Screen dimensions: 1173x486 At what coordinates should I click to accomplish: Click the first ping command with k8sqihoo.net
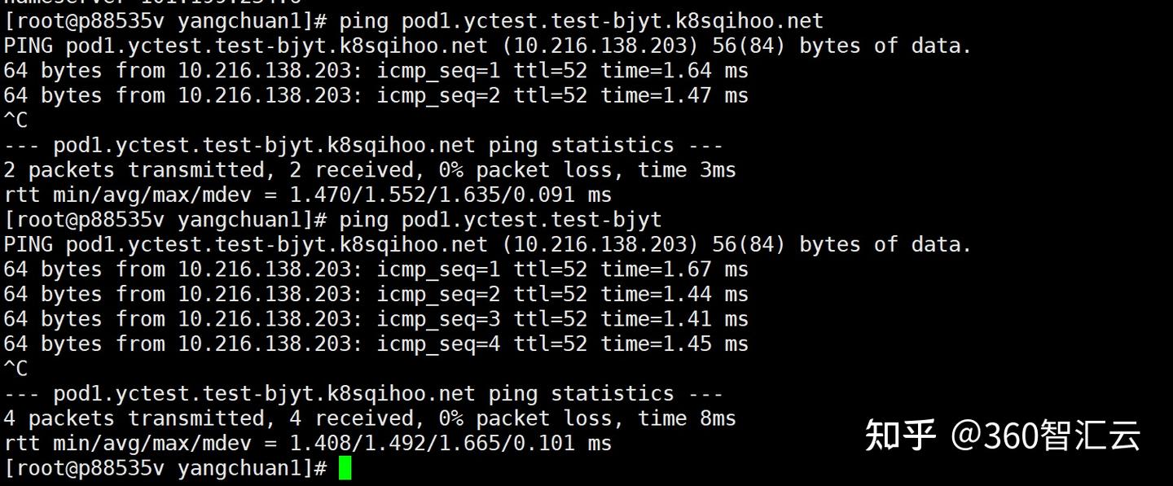coord(581,21)
